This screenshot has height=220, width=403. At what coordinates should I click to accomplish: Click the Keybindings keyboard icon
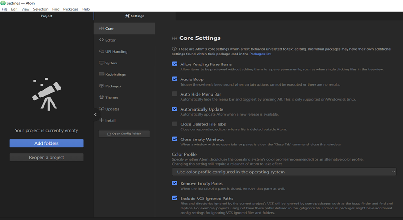tap(101, 74)
